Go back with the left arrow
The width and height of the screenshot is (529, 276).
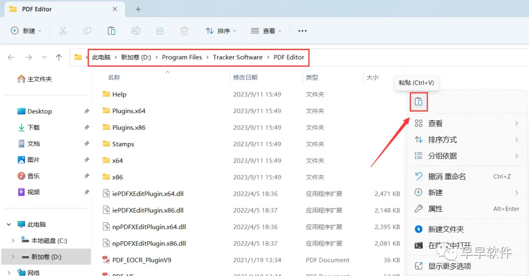pyautogui.click(x=11, y=57)
